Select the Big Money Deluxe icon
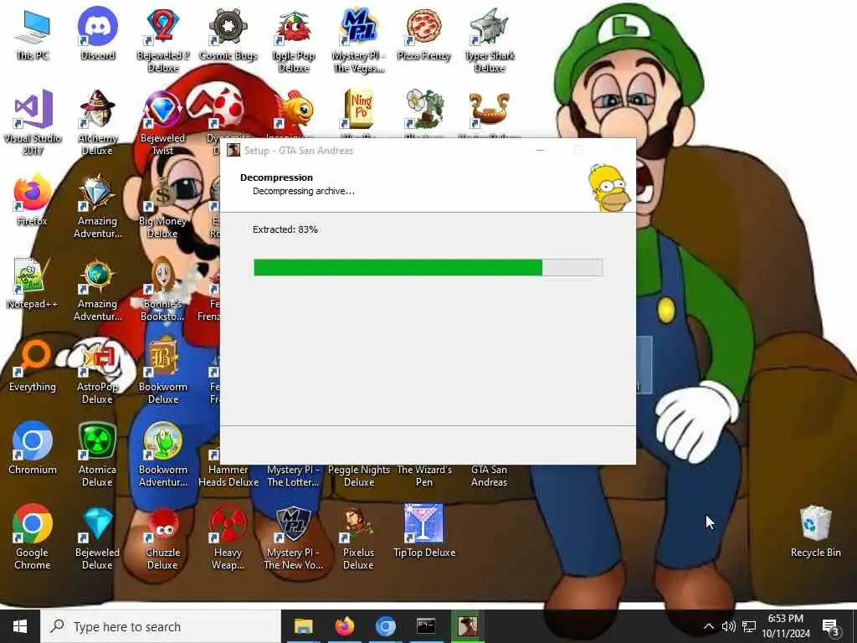The image size is (857, 643). (163, 206)
